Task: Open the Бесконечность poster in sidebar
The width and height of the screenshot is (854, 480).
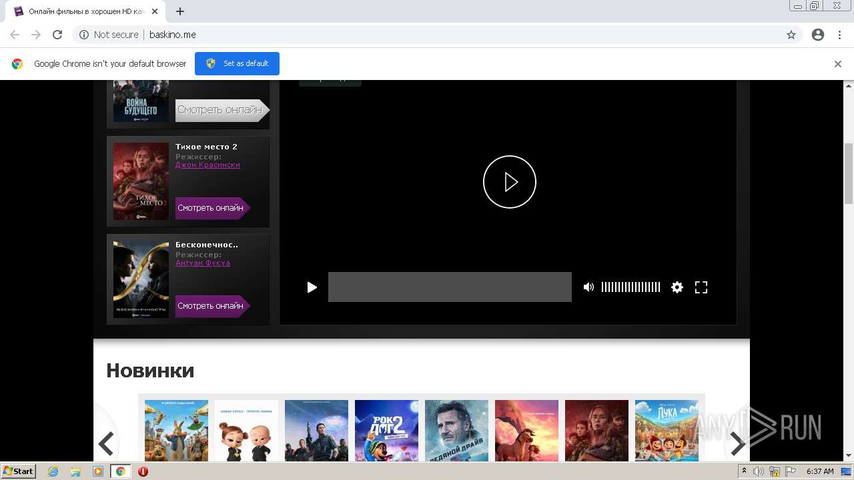Action: [x=141, y=279]
